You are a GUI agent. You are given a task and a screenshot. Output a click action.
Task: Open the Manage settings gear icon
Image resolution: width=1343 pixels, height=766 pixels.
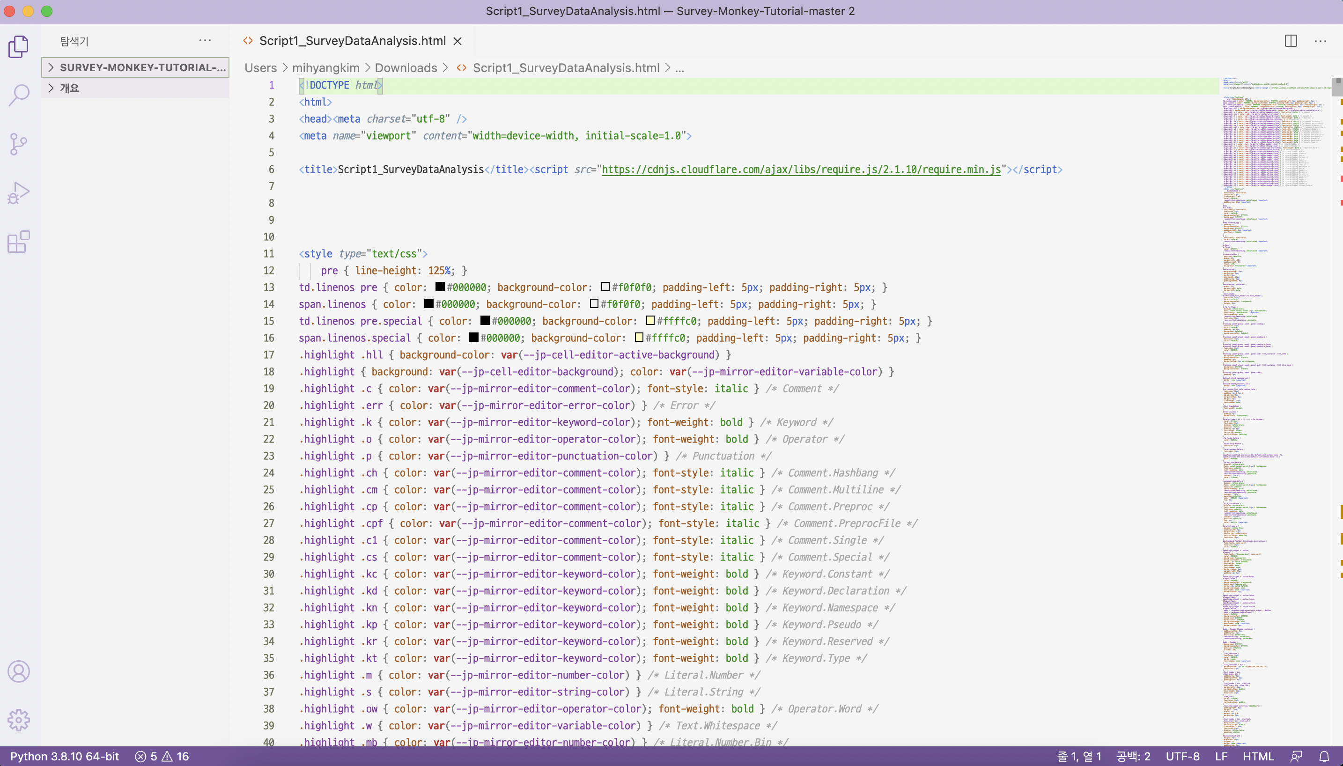[19, 720]
